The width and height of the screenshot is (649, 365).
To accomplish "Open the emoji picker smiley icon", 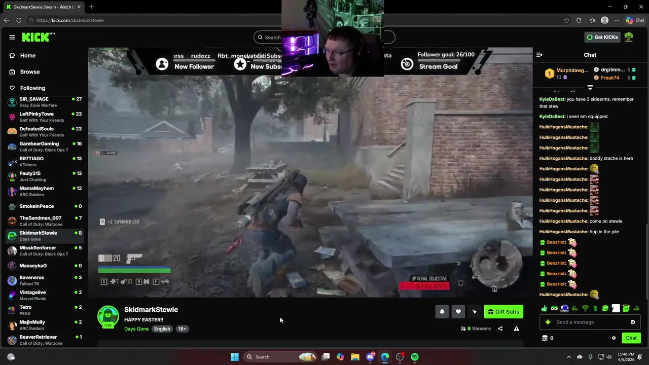I will tap(632, 322).
